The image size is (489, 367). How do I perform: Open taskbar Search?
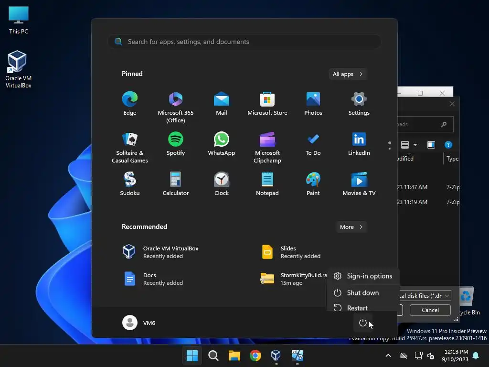[x=213, y=356]
